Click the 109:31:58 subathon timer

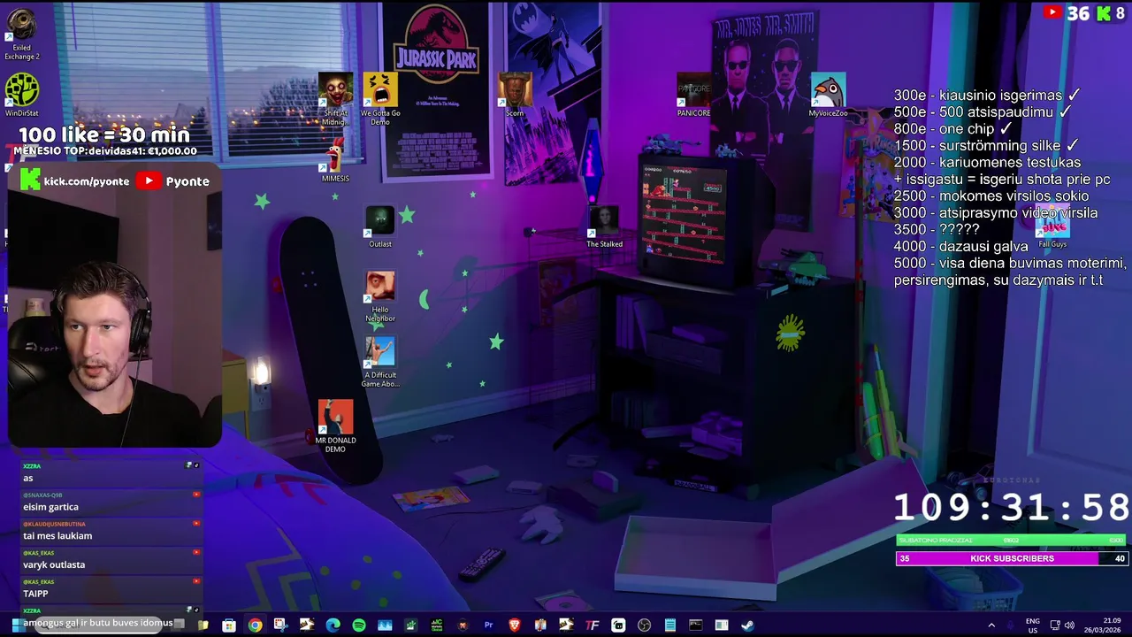pos(1012,508)
